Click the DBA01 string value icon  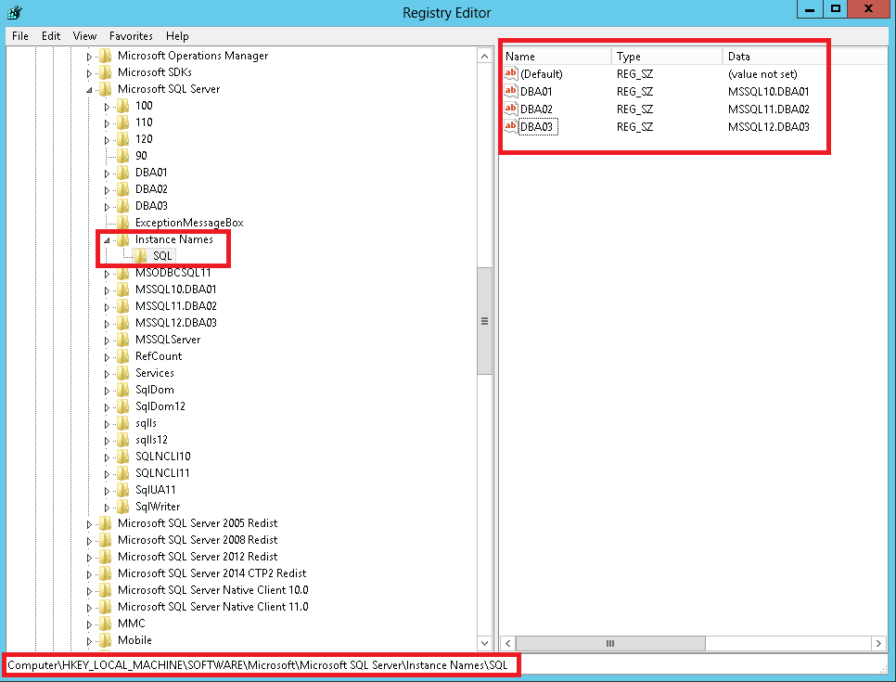point(510,91)
